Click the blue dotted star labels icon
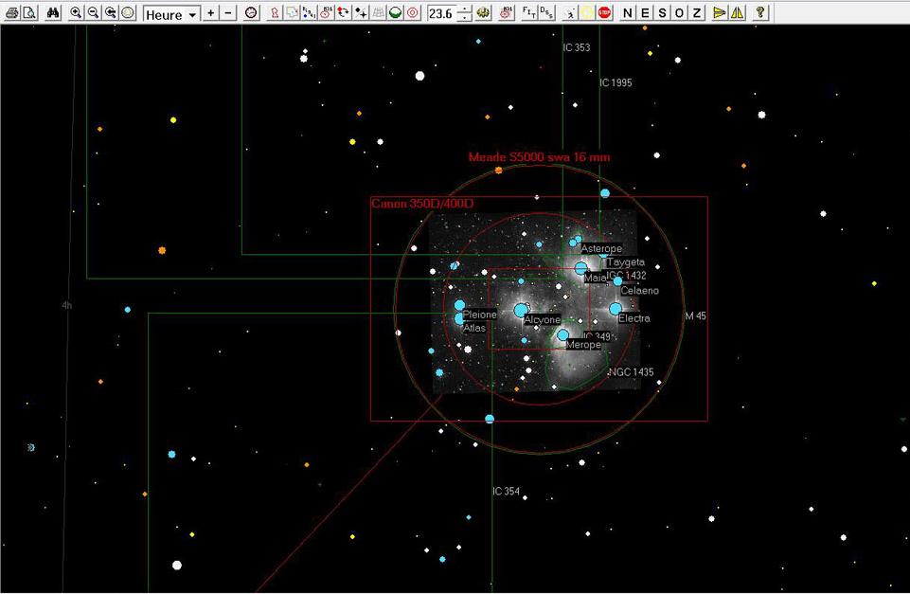The width and height of the screenshot is (910, 594). (309, 12)
